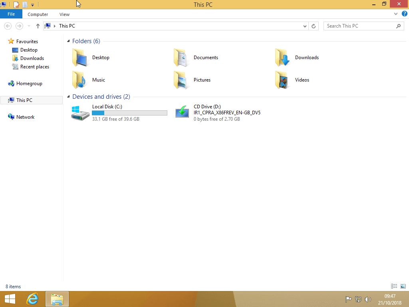This screenshot has width=409, height=307.
Task: Open the Documents folder icon
Action: point(181,58)
